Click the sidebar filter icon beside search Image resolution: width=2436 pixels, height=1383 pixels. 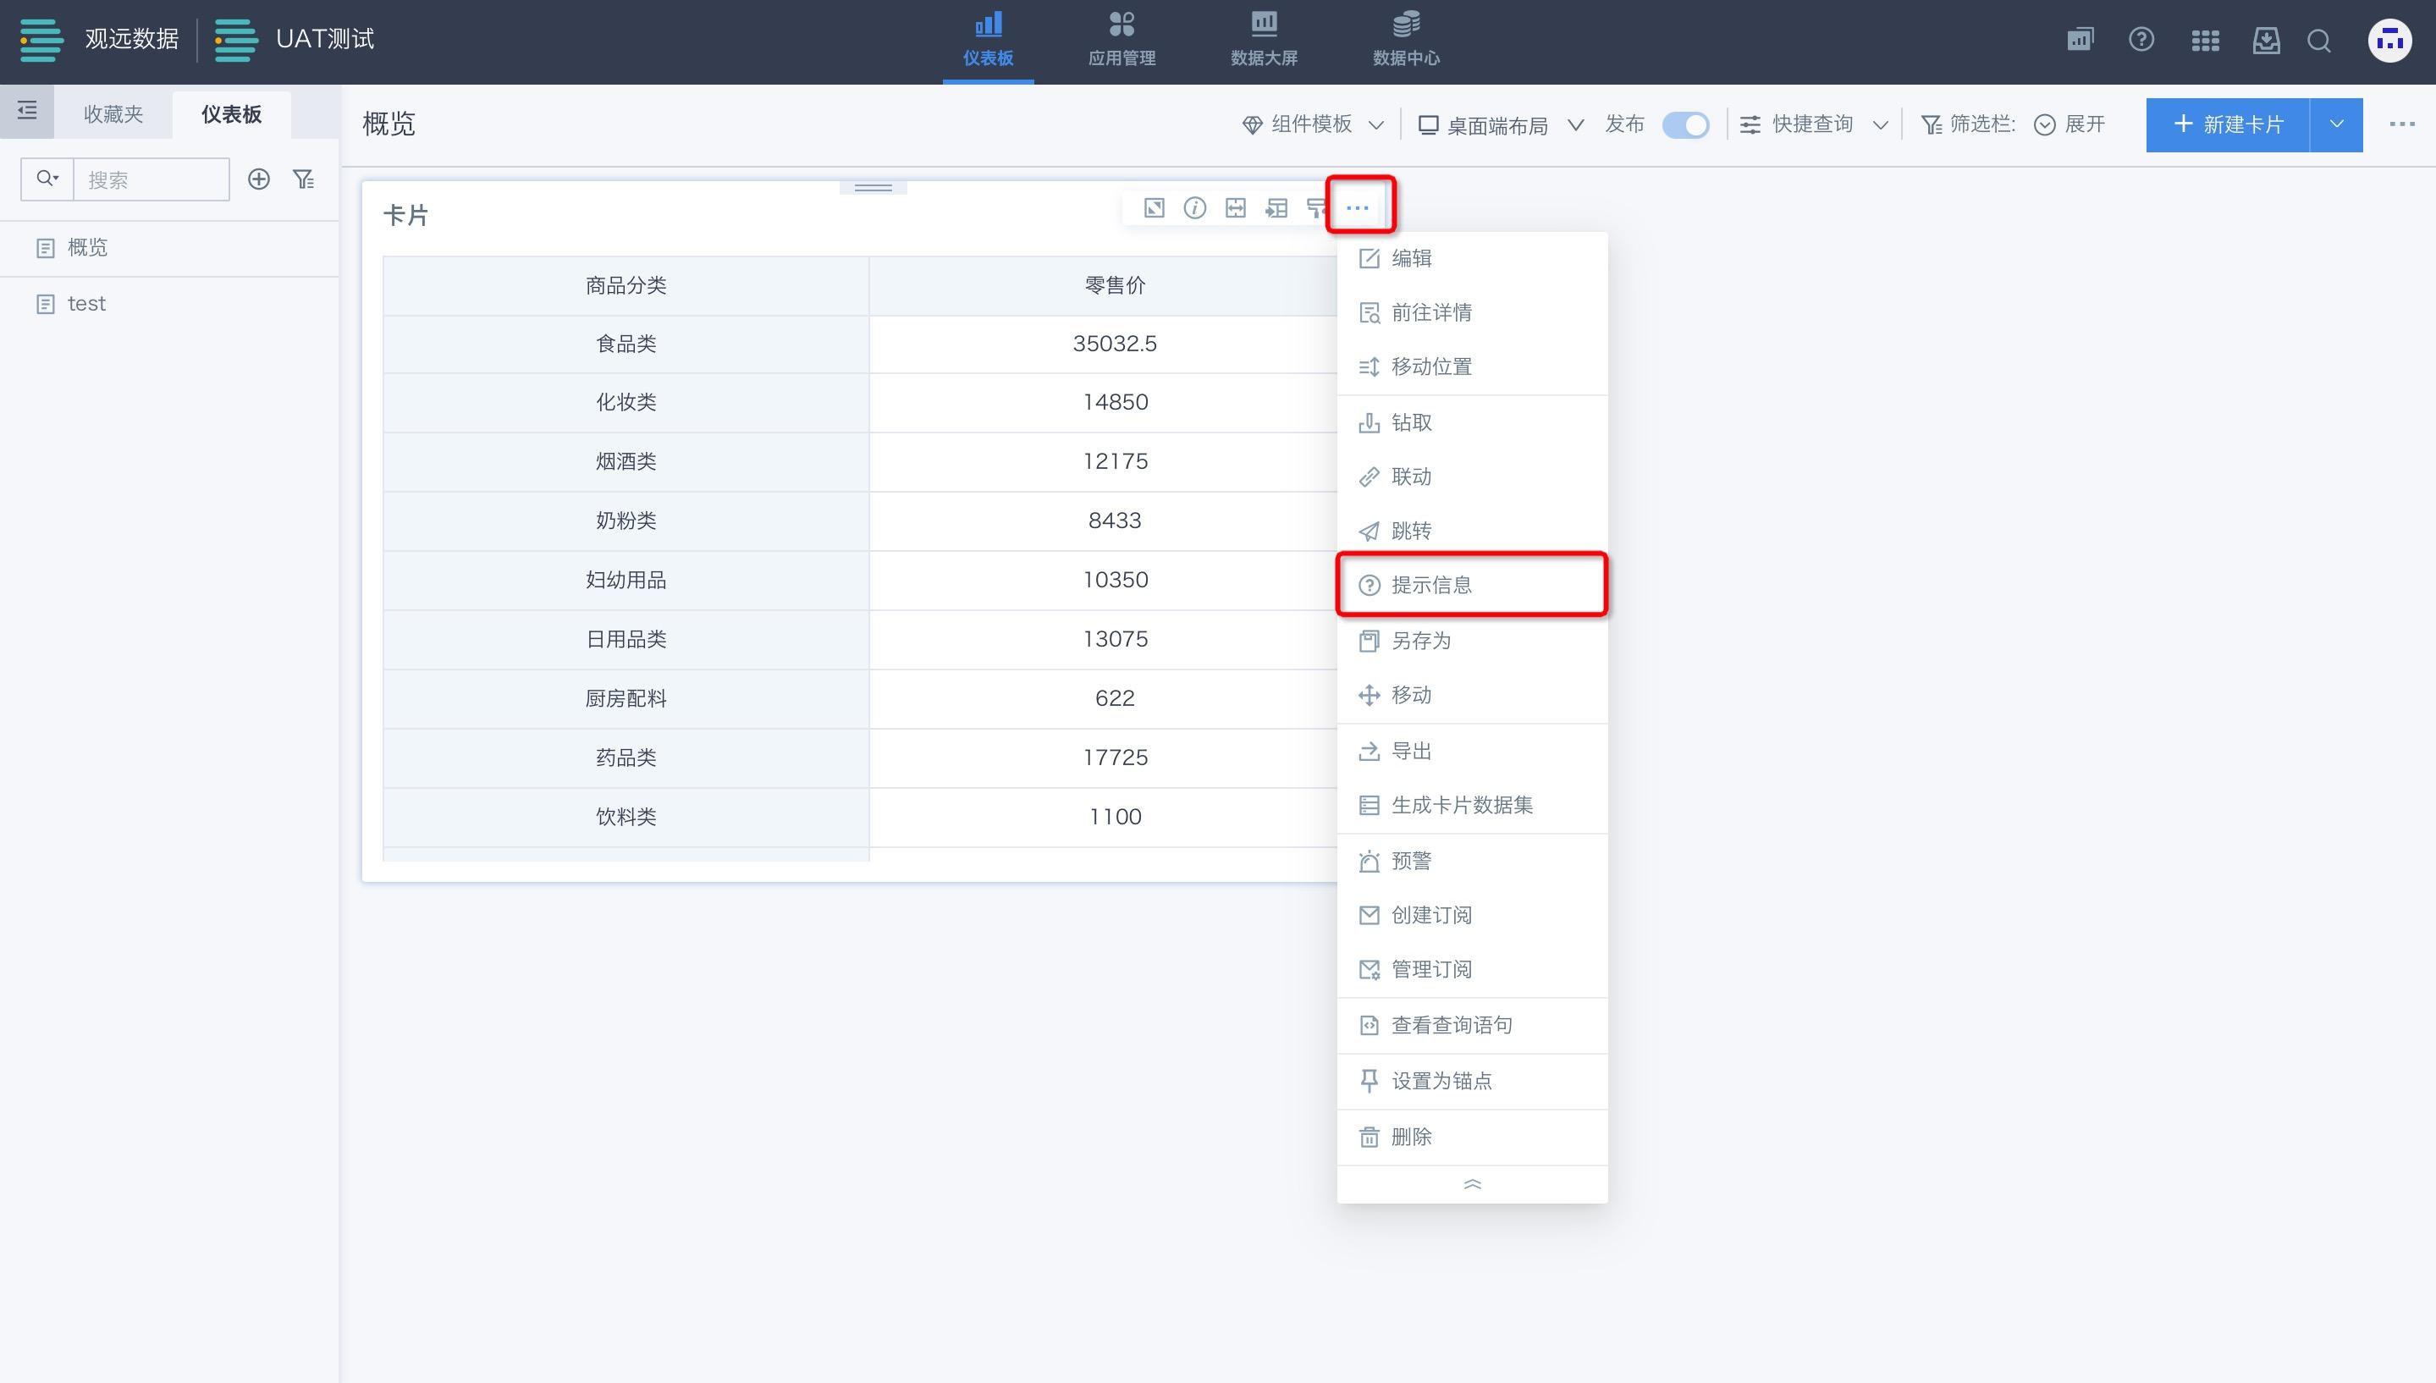pyautogui.click(x=304, y=179)
